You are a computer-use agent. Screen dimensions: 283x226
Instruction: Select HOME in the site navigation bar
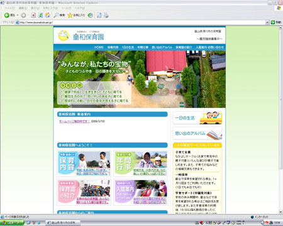pyautogui.click(x=99, y=47)
